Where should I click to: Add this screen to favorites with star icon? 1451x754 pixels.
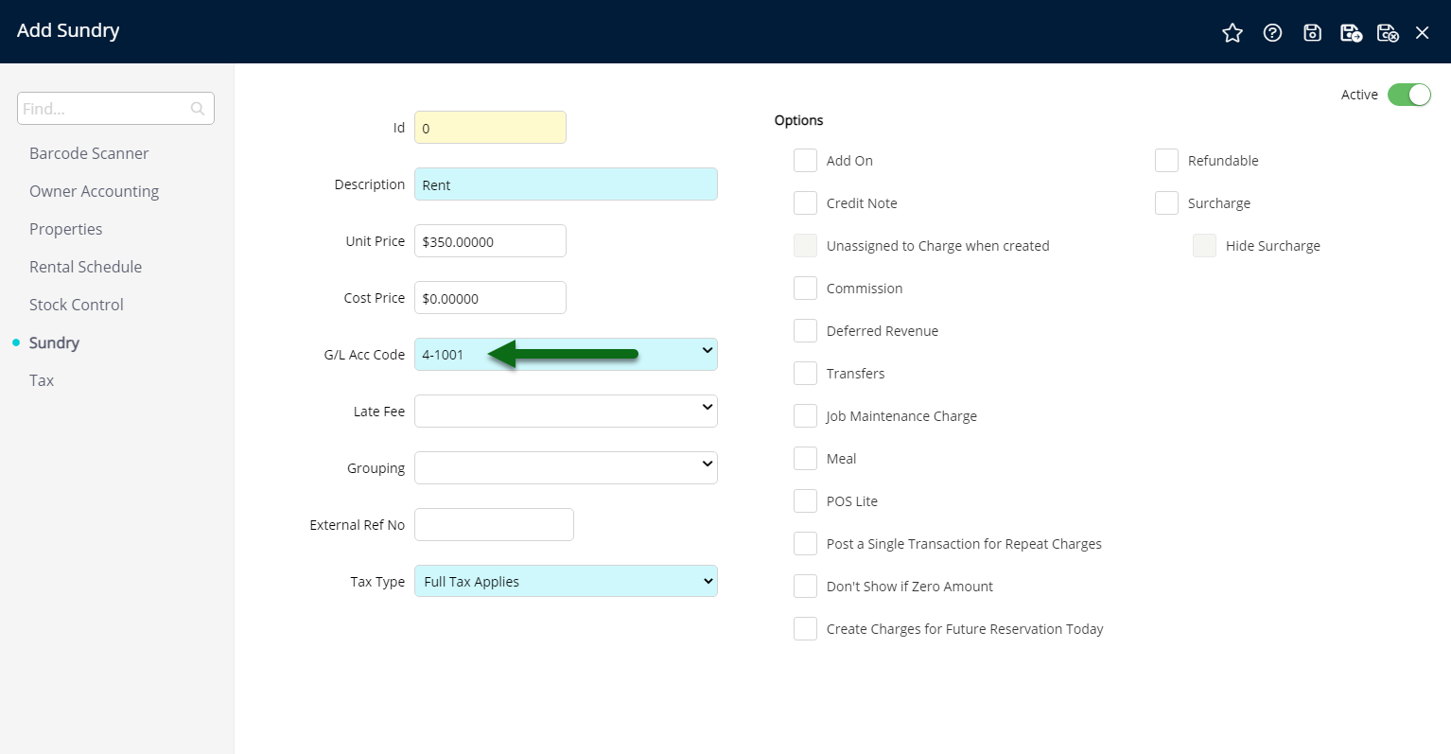tap(1232, 33)
